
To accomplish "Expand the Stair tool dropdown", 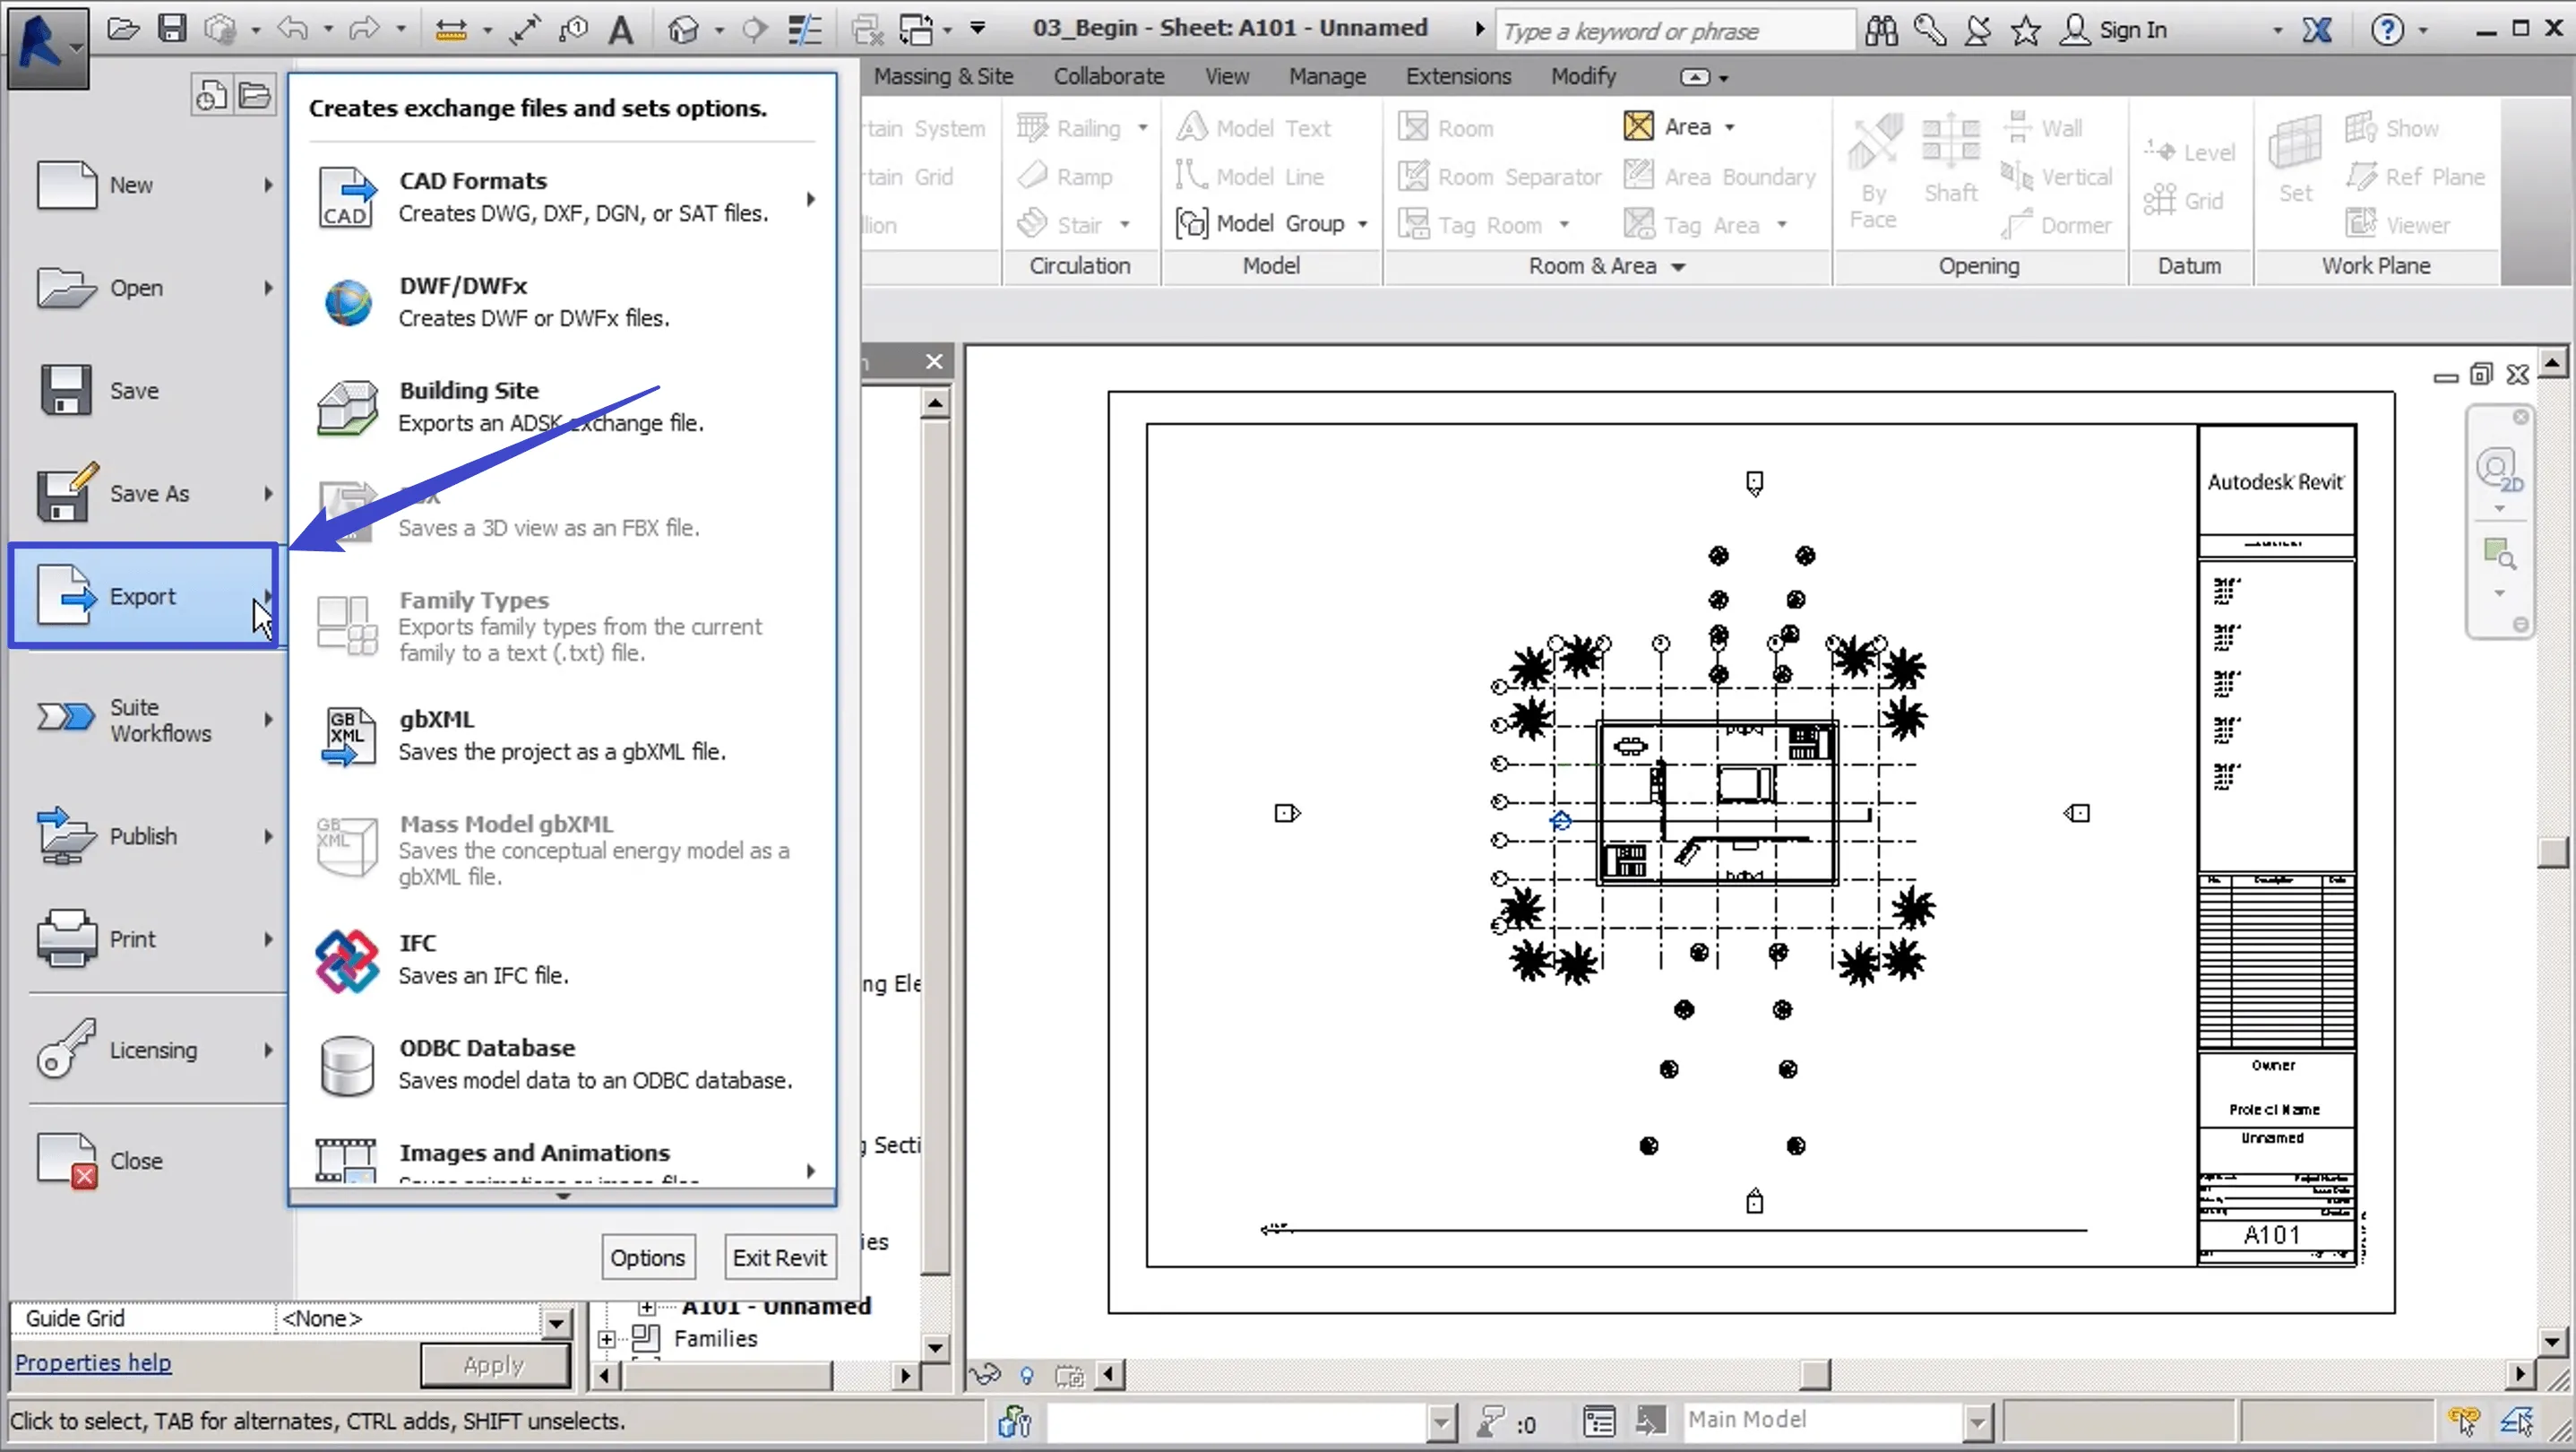I will click(1127, 224).
